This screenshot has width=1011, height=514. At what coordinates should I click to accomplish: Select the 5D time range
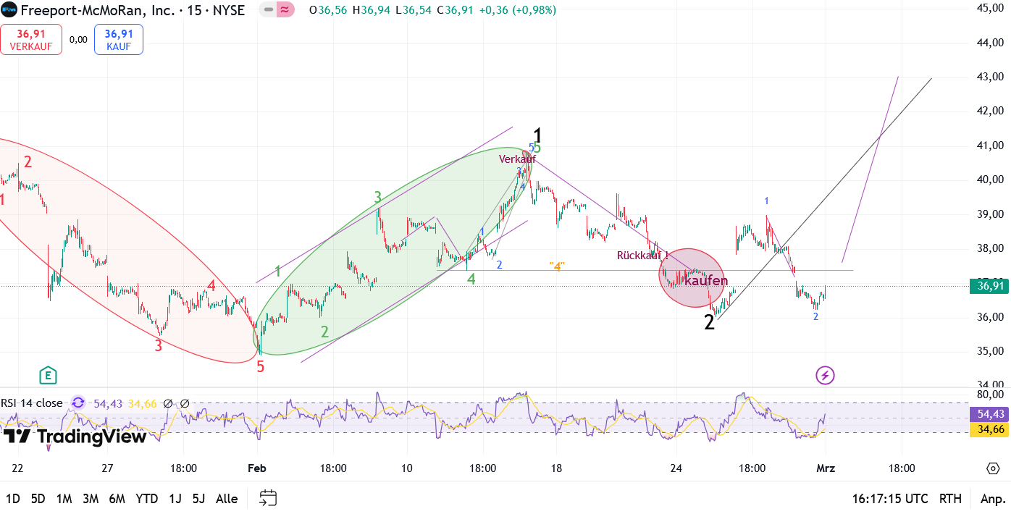pyautogui.click(x=38, y=499)
